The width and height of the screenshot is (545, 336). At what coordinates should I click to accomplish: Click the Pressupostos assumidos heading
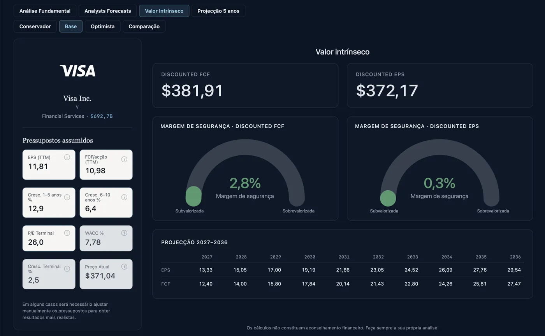click(x=58, y=140)
